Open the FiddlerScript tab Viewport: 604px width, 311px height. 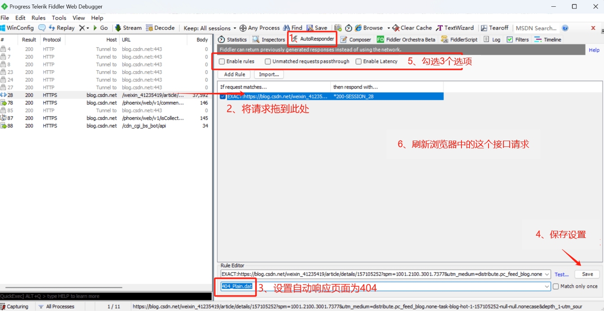pyautogui.click(x=459, y=40)
